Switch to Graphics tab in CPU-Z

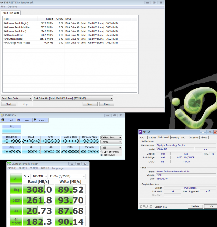pyautogui.click(x=194, y=137)
